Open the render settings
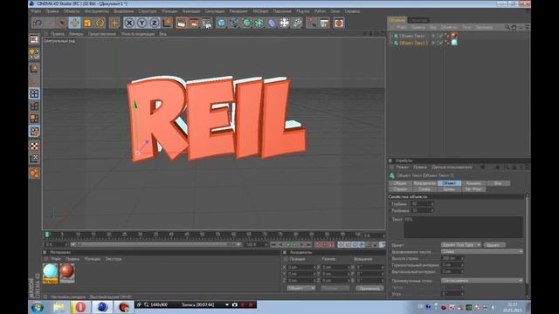The image size is (559, 314). [207, 24]
